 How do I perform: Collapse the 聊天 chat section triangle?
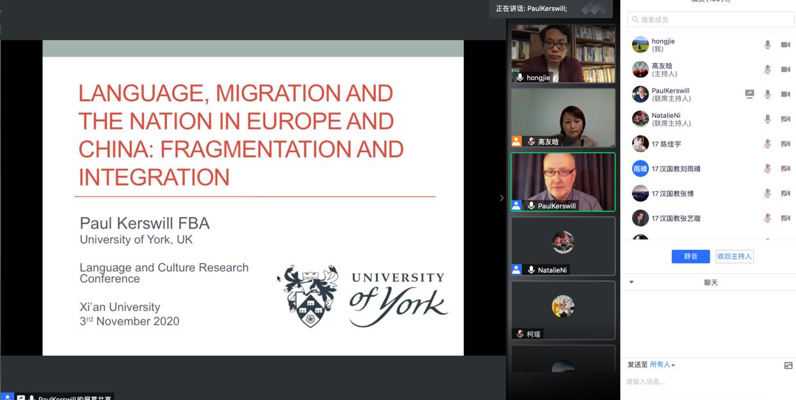(x=631, y=282)
